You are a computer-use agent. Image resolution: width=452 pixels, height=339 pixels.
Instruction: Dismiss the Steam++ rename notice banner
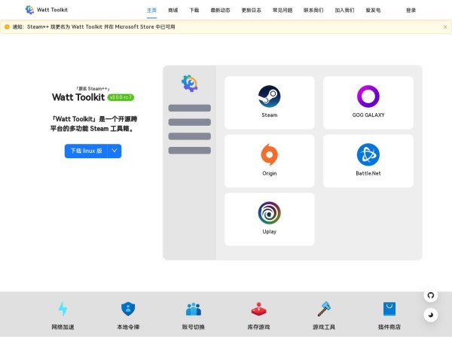tap(444, 26)
